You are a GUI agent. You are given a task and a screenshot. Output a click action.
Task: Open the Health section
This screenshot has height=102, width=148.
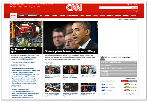coord(89,15)
